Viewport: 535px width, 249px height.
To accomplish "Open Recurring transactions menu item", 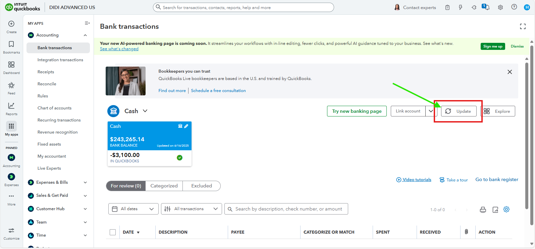I will 59,120.
